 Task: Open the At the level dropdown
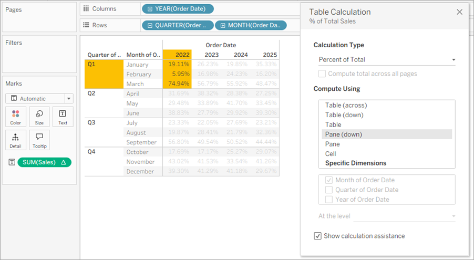tap(405, 216)
